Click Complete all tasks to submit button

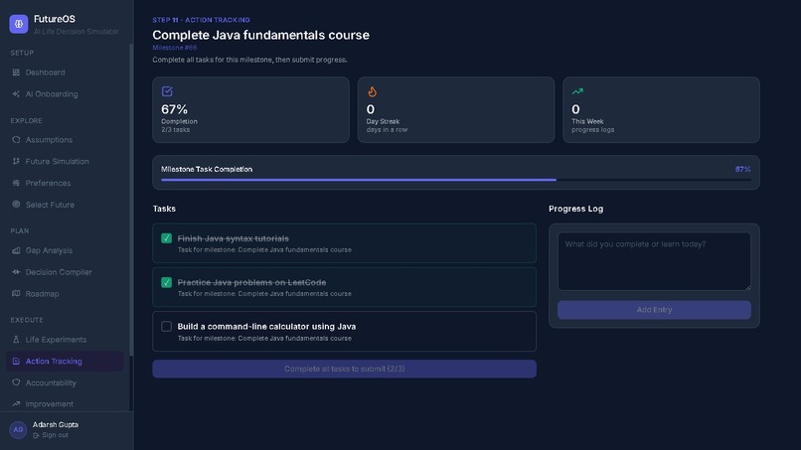(x=344, y=369)
